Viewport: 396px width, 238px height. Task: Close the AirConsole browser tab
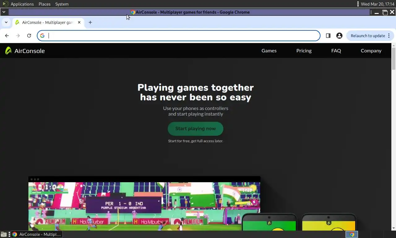point(79,22)
